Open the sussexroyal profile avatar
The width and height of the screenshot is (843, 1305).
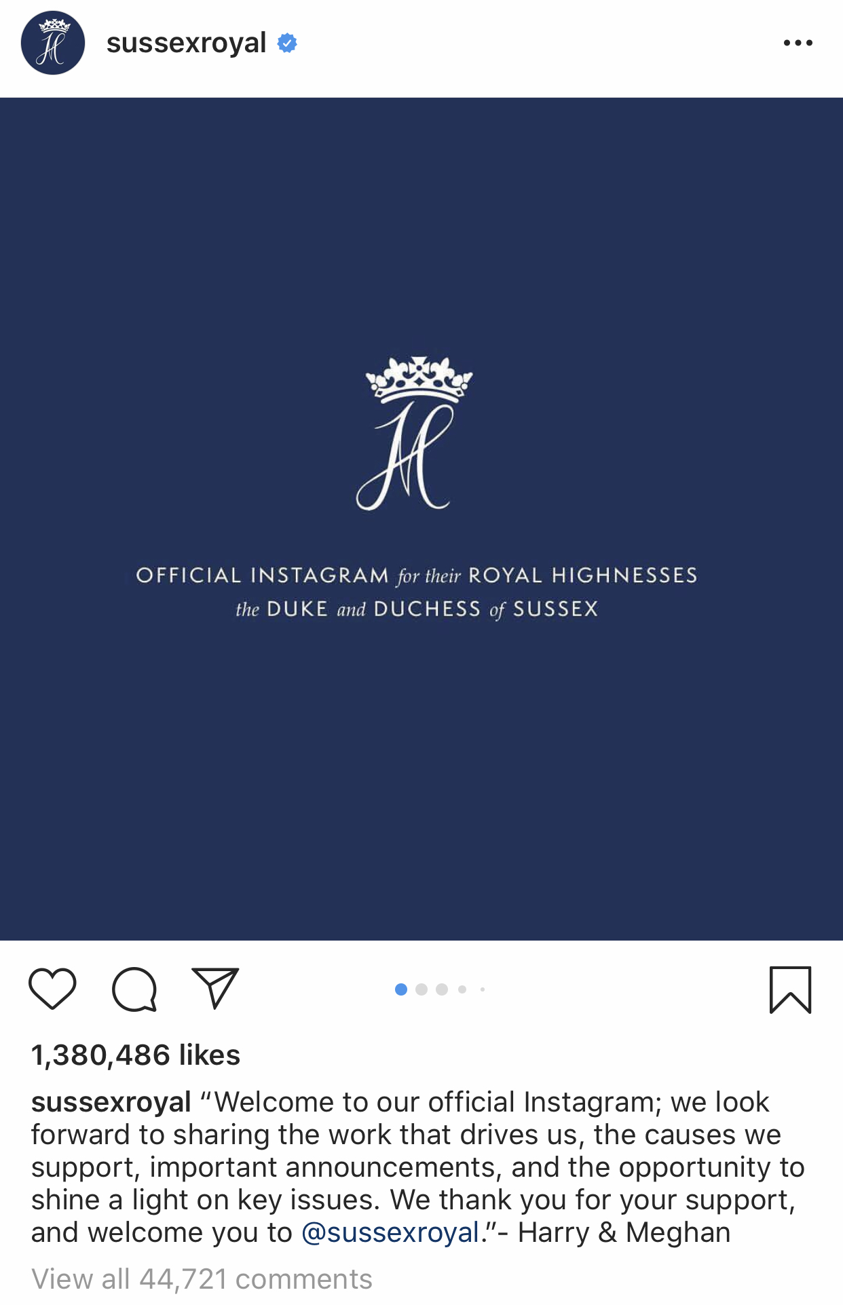[x=53, y=43]
